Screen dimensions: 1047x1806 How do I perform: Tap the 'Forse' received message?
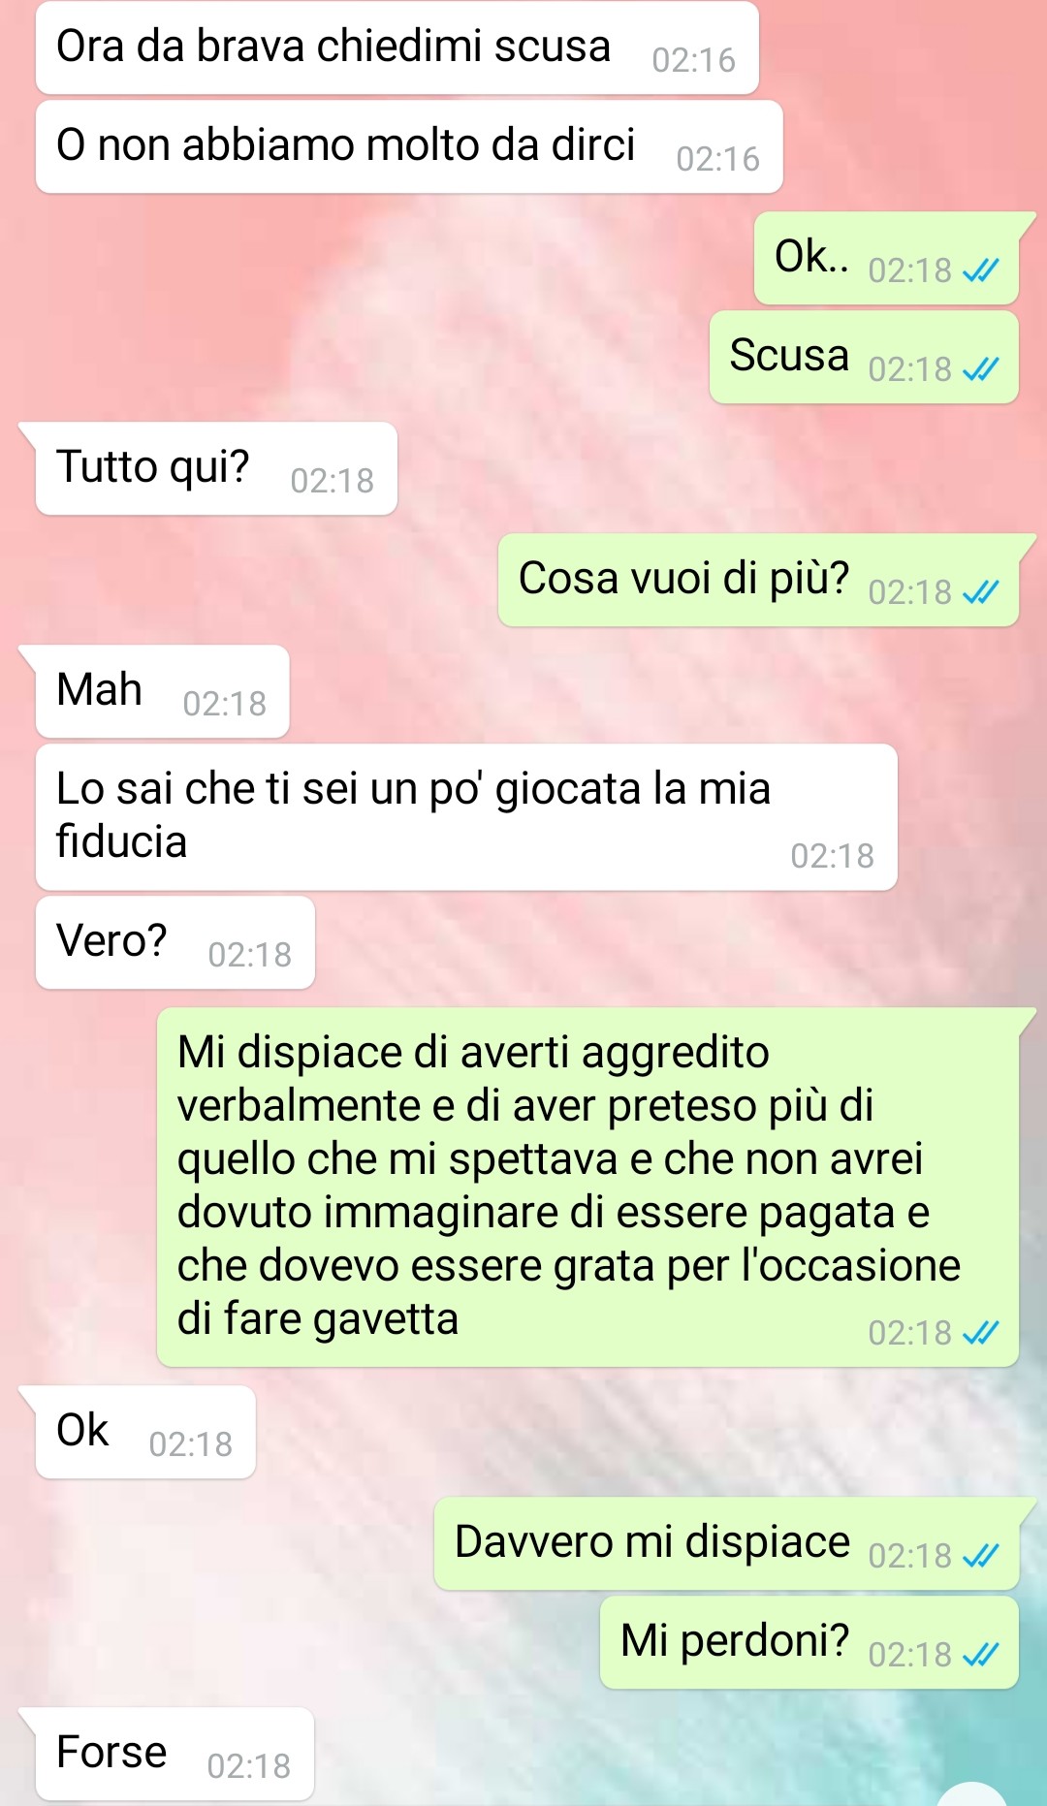174,1754
